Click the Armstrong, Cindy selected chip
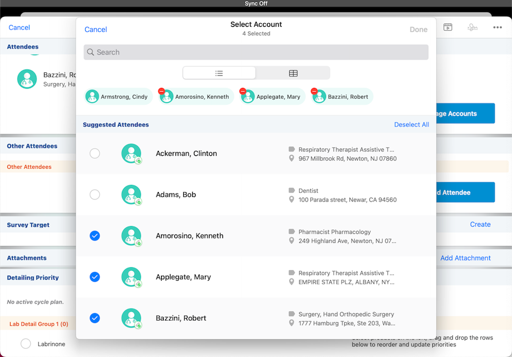The height and width of the screenshot is (357, 512). (x=118, y=97)
